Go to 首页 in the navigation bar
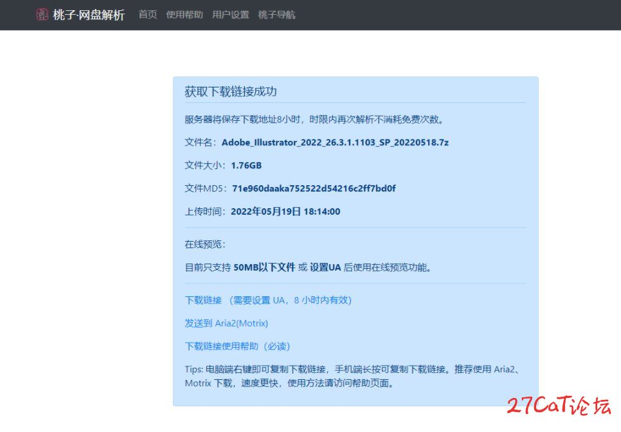621x432 pixels. [x=148, y=15]
